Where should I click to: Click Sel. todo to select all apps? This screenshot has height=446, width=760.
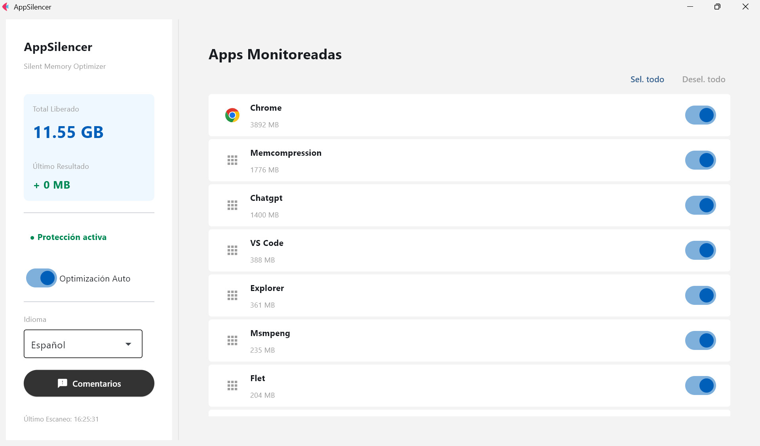pyautogui.click(x=647, y=79)
